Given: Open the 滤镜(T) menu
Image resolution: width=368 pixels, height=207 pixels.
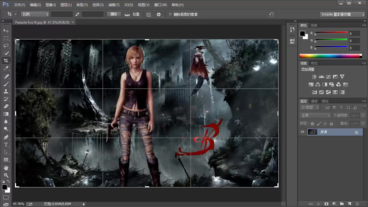Looking at the screenshot, I should pos(114,5).
